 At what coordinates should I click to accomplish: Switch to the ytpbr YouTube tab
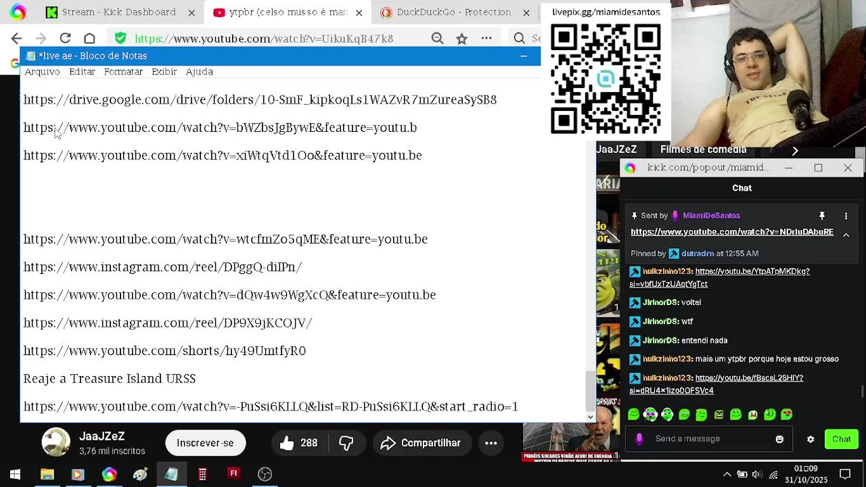(288, 12)
